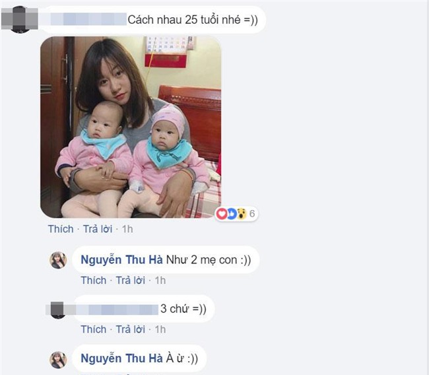Click the red heart Love reaction icon

222,213
